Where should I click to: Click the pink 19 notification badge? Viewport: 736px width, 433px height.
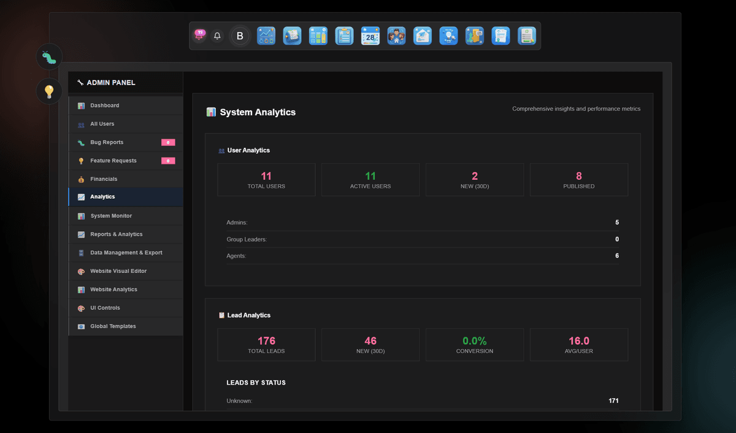[199, 36]
